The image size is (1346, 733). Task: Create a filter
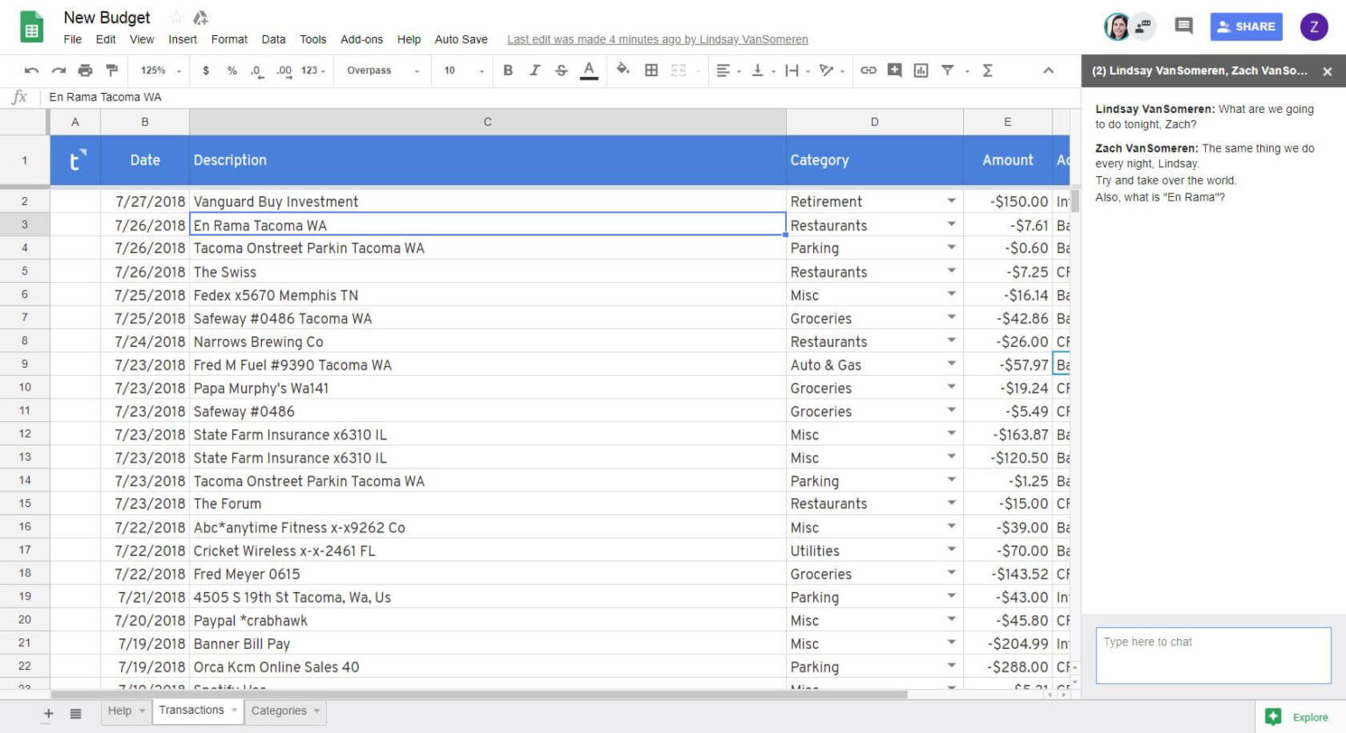tap(947, 70)
